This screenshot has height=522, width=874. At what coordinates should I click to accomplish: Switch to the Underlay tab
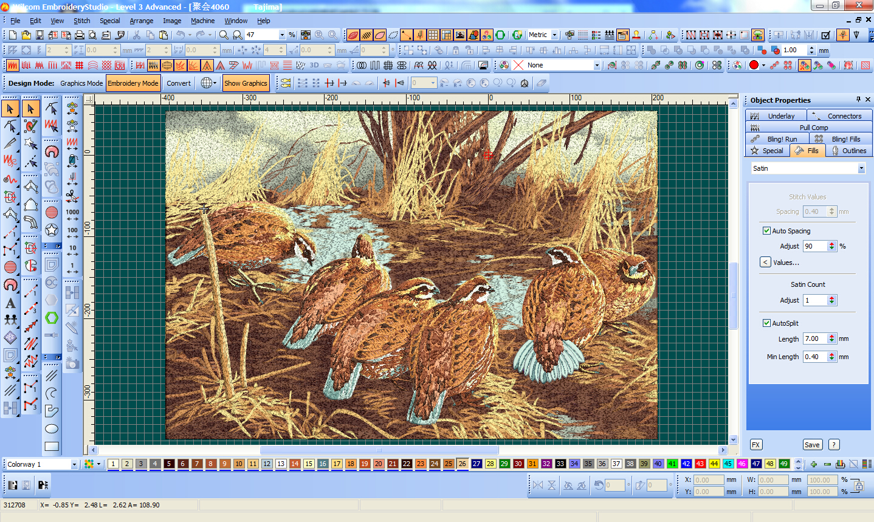pyautogui.click(x=776, y=115)
